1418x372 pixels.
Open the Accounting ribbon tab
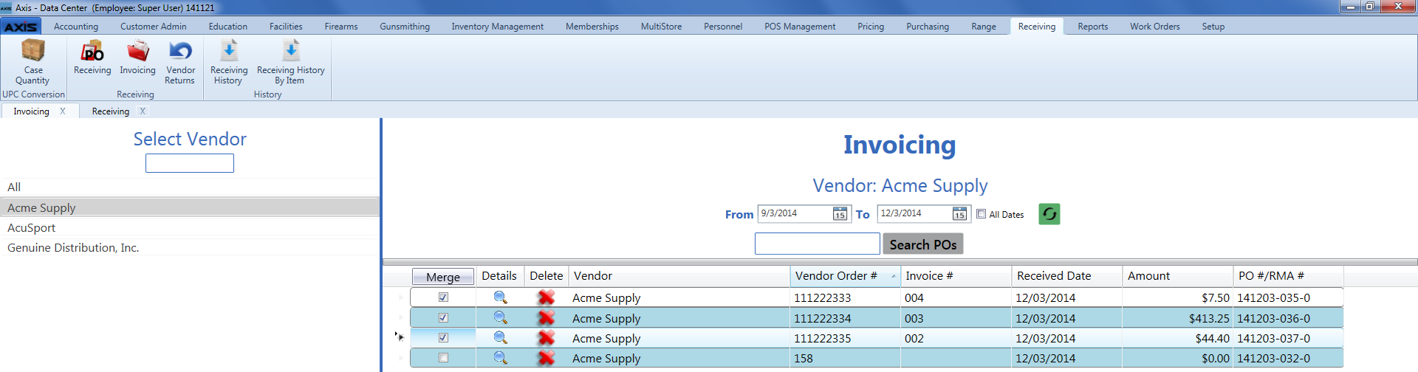(x=76, y=27)
